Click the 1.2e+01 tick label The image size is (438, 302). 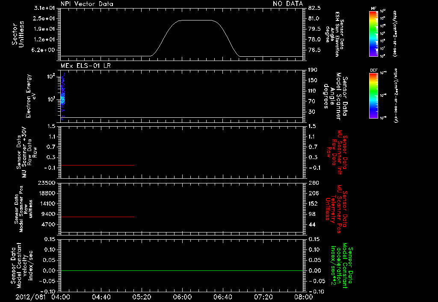(44, 39)
